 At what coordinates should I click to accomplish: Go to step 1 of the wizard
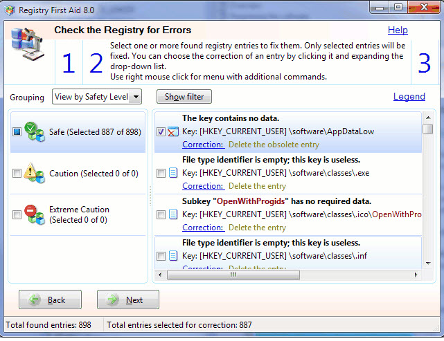click(x=69, y=64)
